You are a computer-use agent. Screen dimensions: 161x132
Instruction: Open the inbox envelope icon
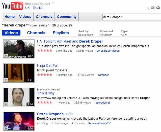(152, 8)
